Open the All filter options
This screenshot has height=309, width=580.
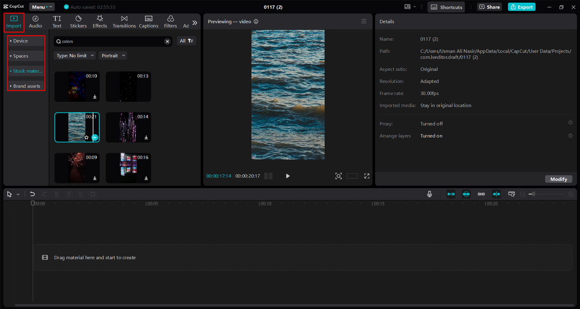click(x=187, y=41)
